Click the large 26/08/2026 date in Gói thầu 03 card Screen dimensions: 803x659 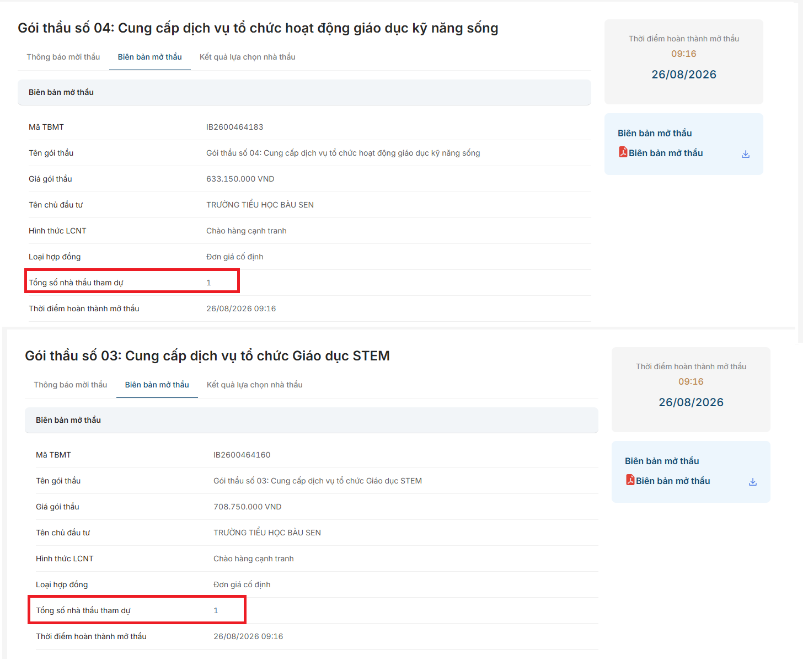(691, 402)
